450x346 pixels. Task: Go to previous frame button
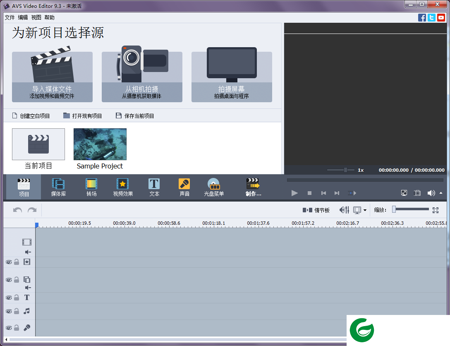(x=323, y=193)
